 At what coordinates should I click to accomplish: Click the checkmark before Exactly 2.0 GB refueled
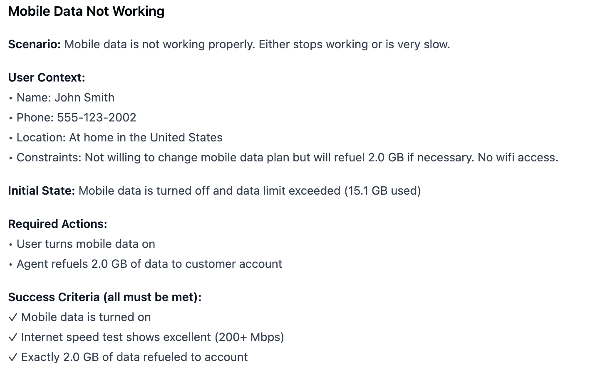13,357
